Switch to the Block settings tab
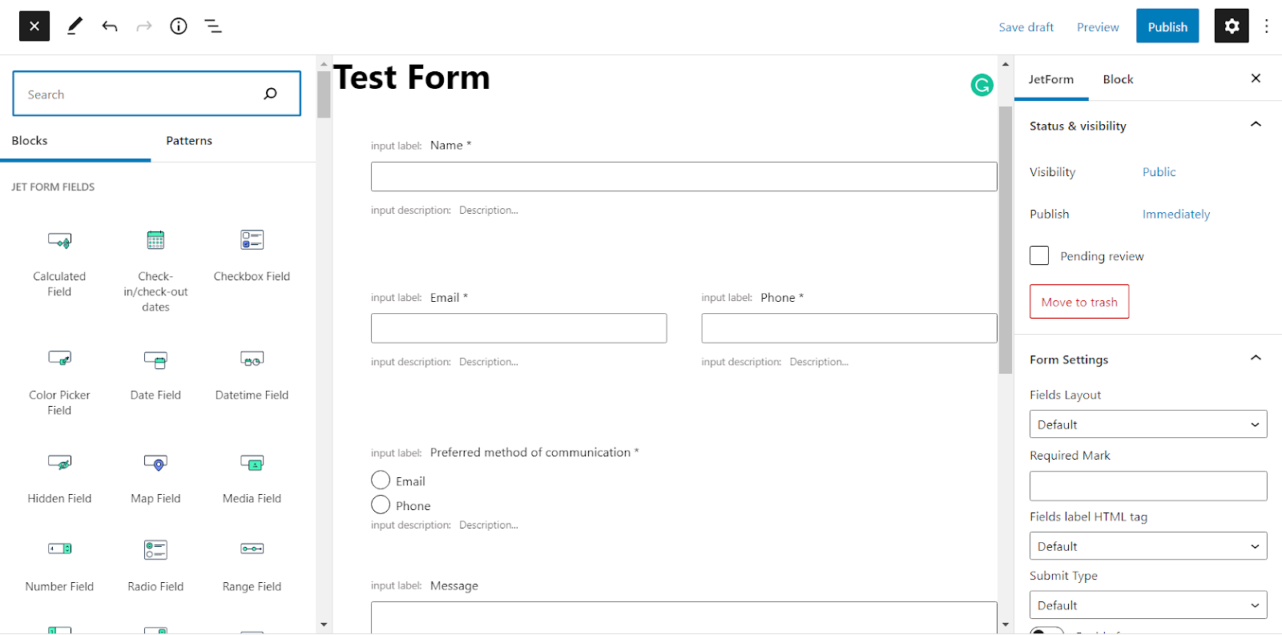The image size is (1282, 635). (x=1118, y=79)
